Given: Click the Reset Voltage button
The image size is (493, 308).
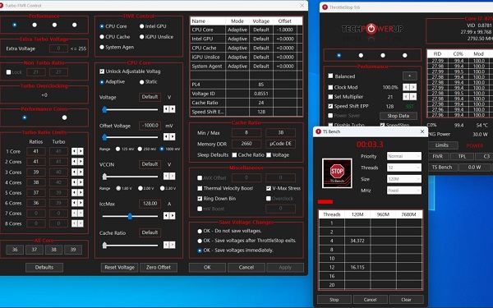Looking at the screenshot, I should point(119,268).
